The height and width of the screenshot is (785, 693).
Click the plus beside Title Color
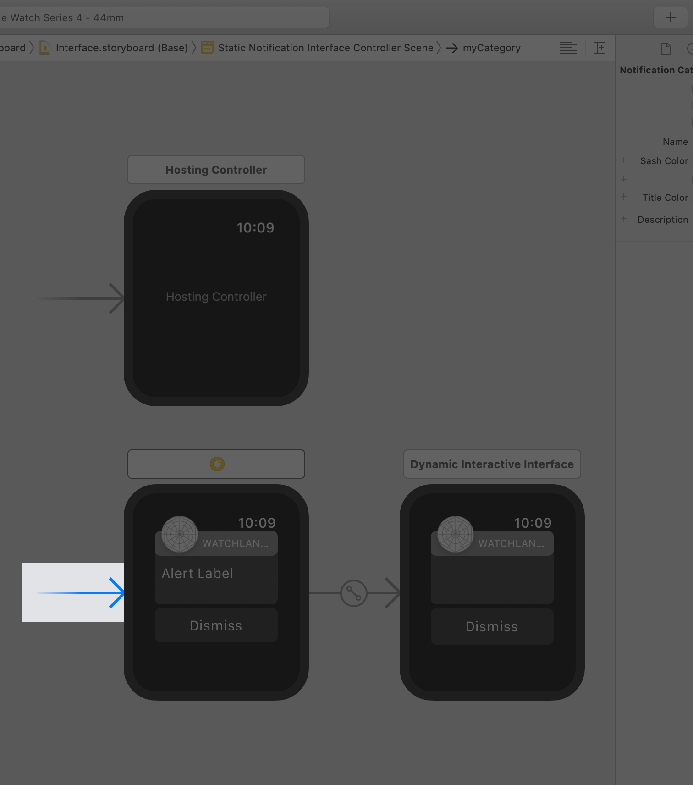pos(624,197)
